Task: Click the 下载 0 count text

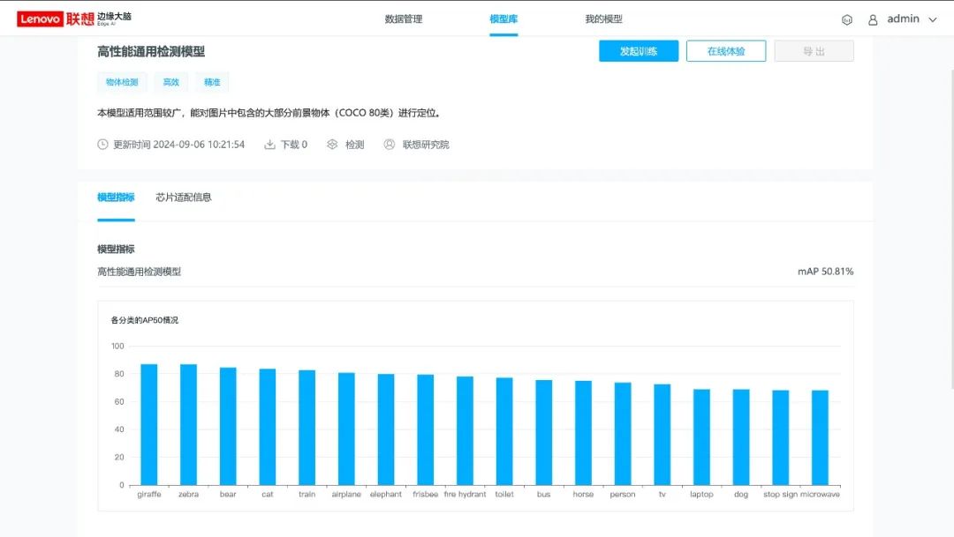Action: click(294, 144)
